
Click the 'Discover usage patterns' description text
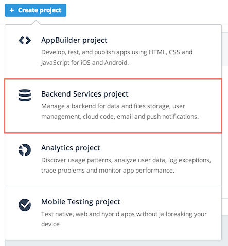pyautogui.click(x=126, y=165)
